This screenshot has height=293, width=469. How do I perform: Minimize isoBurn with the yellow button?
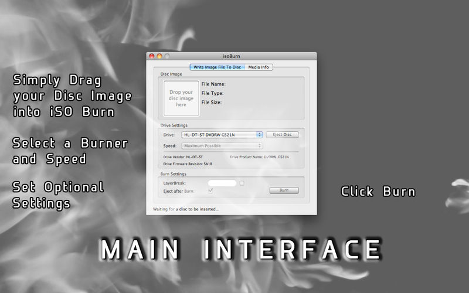[159, 56]
